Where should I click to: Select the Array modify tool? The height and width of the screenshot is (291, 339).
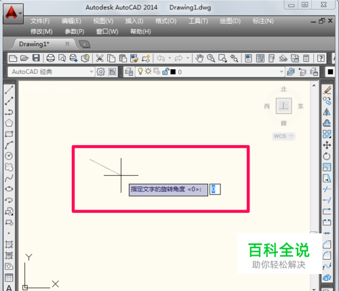tap(327, 134)
